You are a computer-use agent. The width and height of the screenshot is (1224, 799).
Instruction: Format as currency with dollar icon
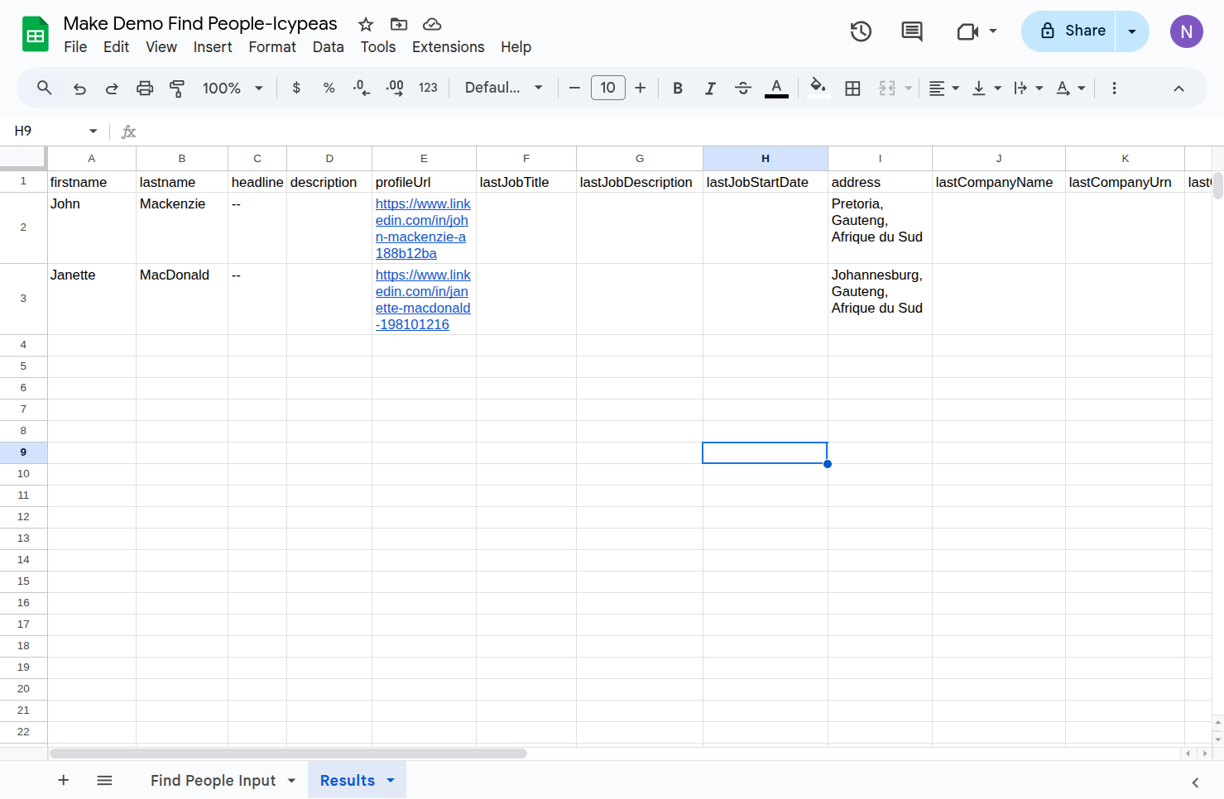[296, 88]
